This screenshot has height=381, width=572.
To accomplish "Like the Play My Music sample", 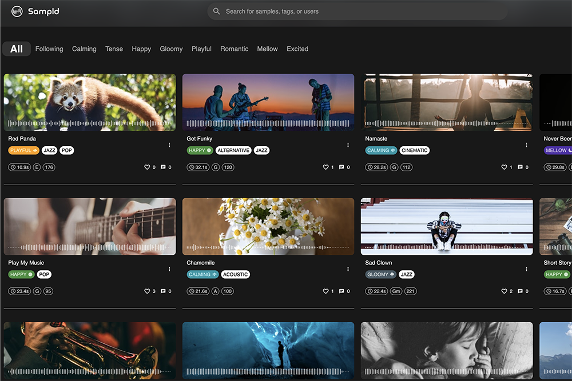I will 147,291.
